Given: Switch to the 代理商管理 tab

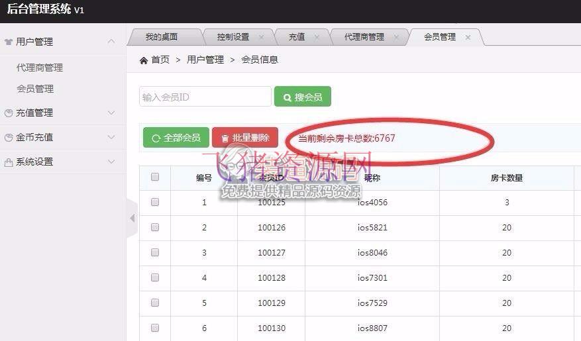Looking at the screenshot, I should click(364, 37).
